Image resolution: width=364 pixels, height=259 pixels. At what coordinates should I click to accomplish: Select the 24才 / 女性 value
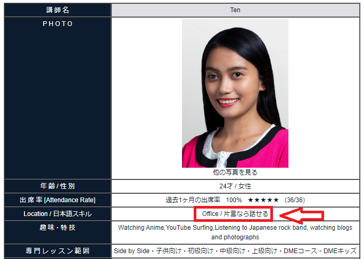click(235, 186)
